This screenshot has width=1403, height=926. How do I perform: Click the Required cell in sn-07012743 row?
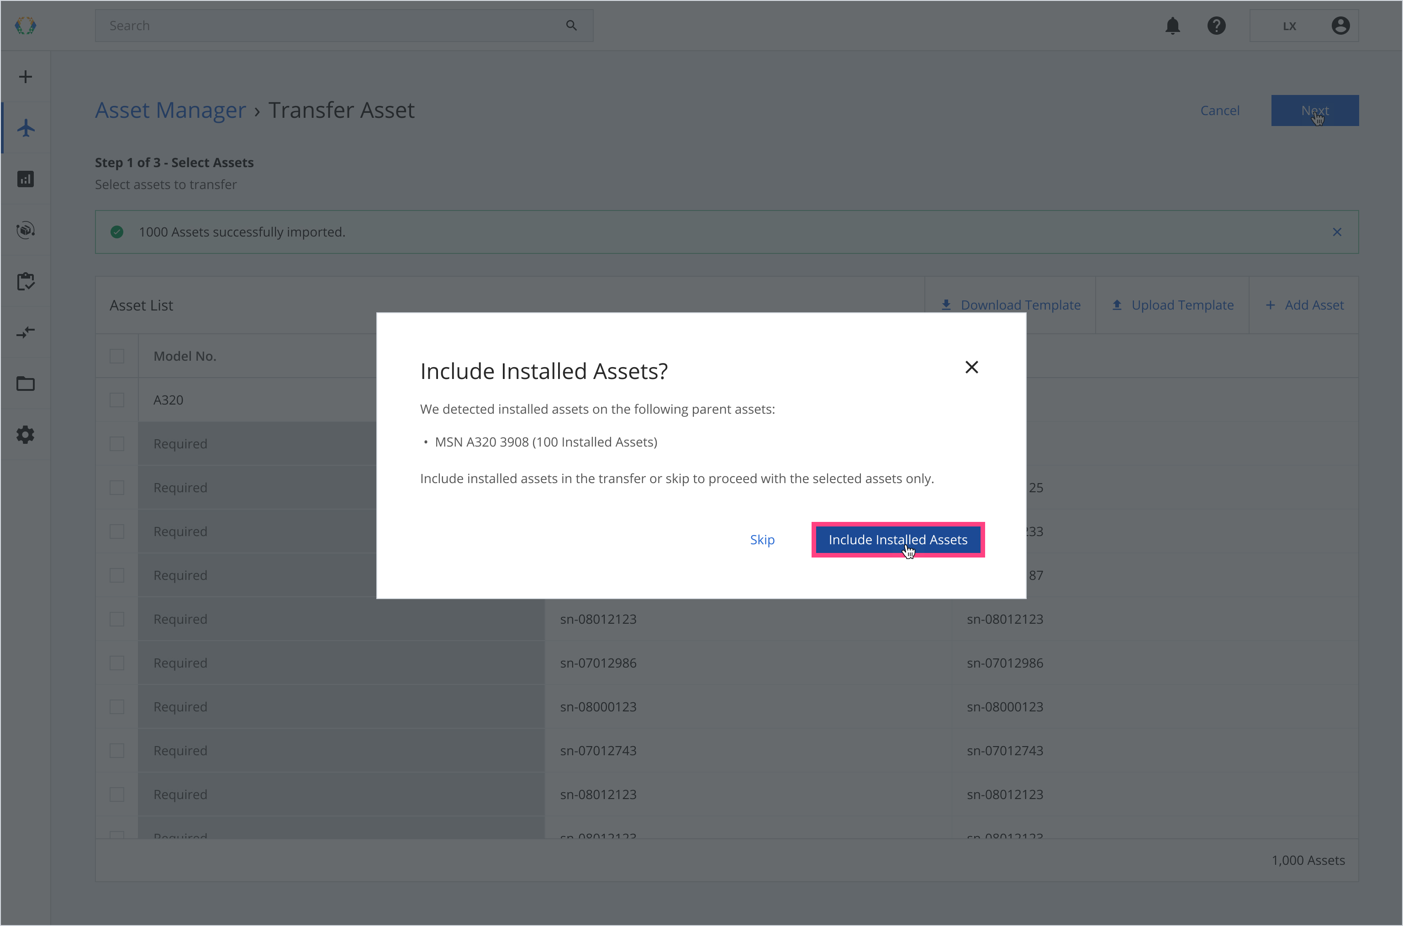pos(342,751)
